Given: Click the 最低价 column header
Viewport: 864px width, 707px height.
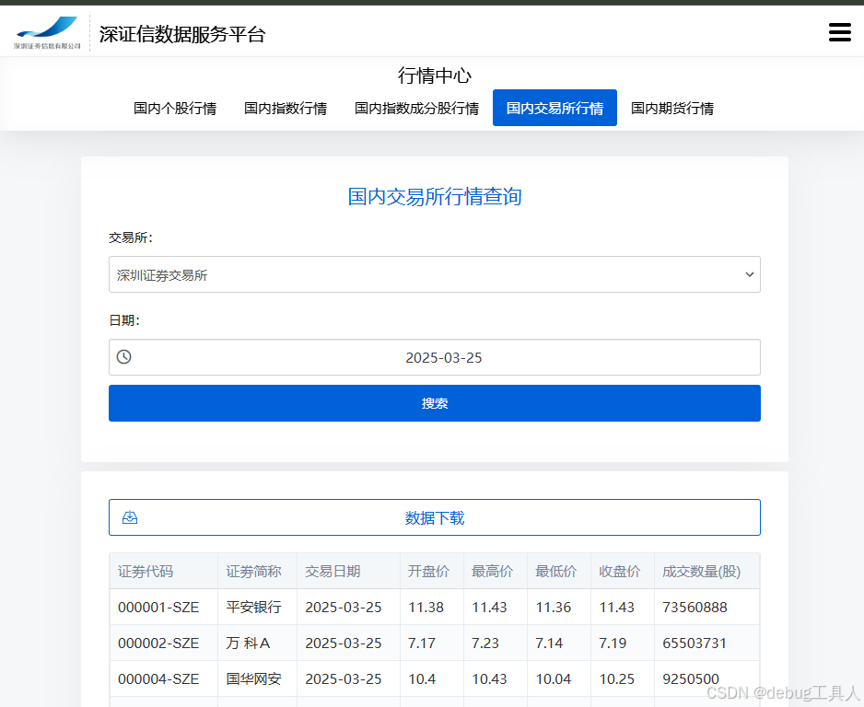Looking at the screenshot, I should click(559, 571).
